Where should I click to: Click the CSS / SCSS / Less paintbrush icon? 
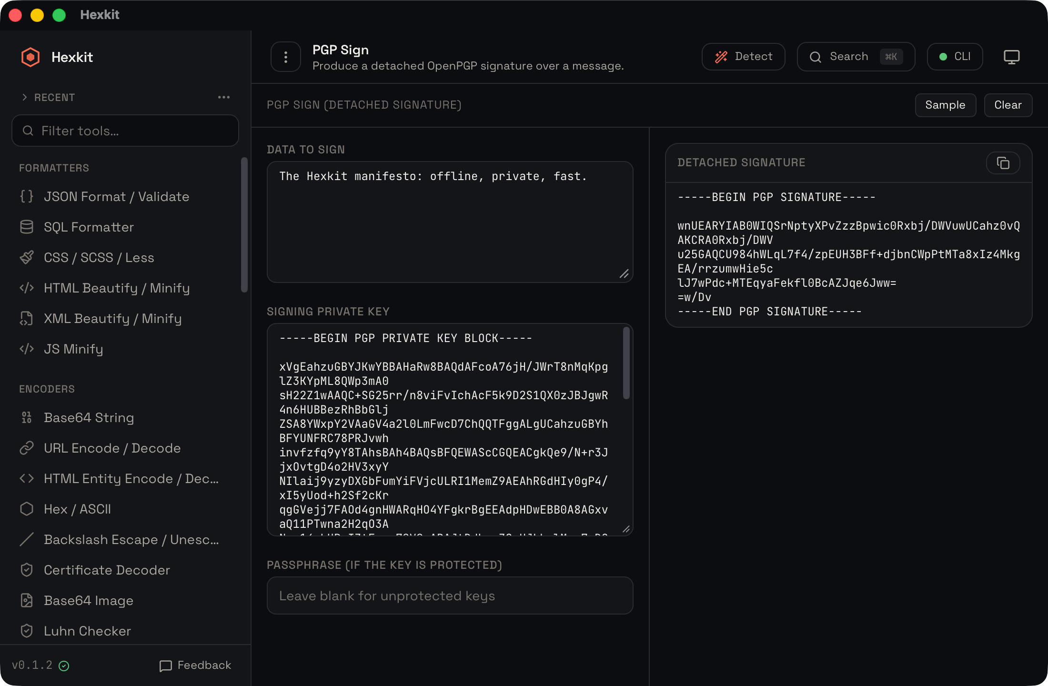pyautogui.click(x=27, y=257)
